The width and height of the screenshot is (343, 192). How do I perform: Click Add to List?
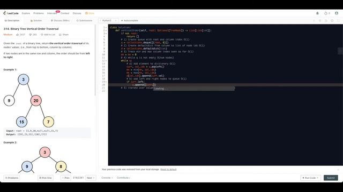coord(48,35)
